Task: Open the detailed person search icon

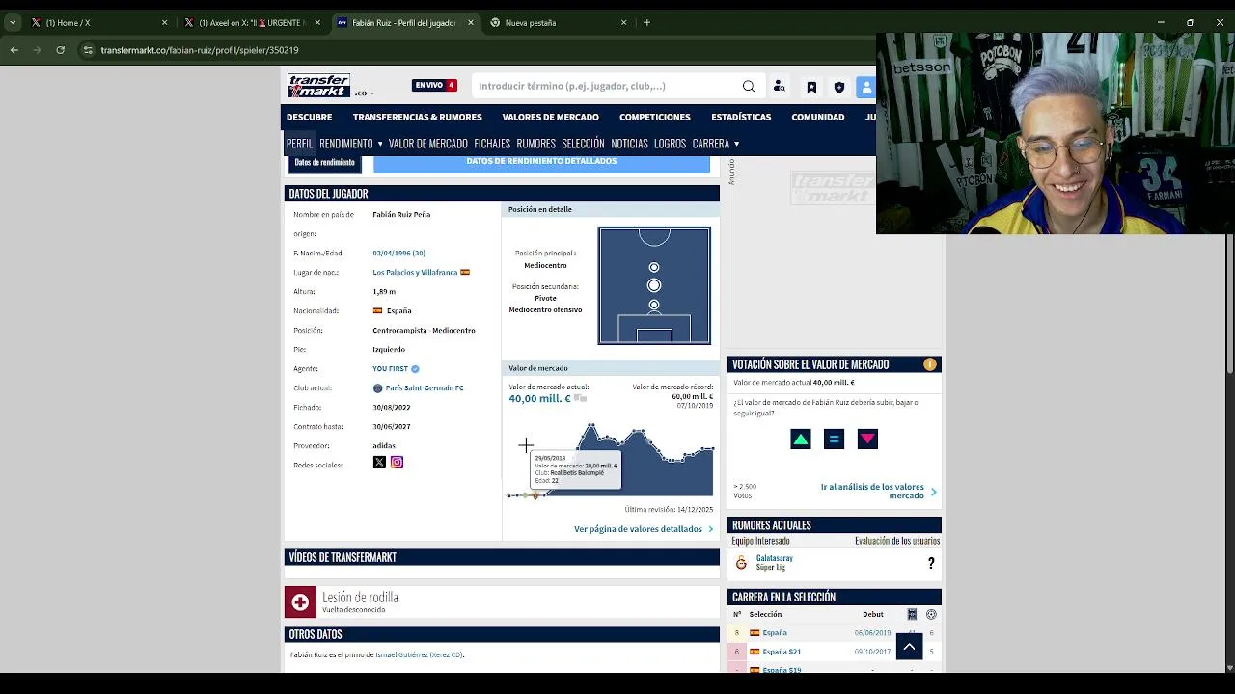Action: [x=780, y=86]
